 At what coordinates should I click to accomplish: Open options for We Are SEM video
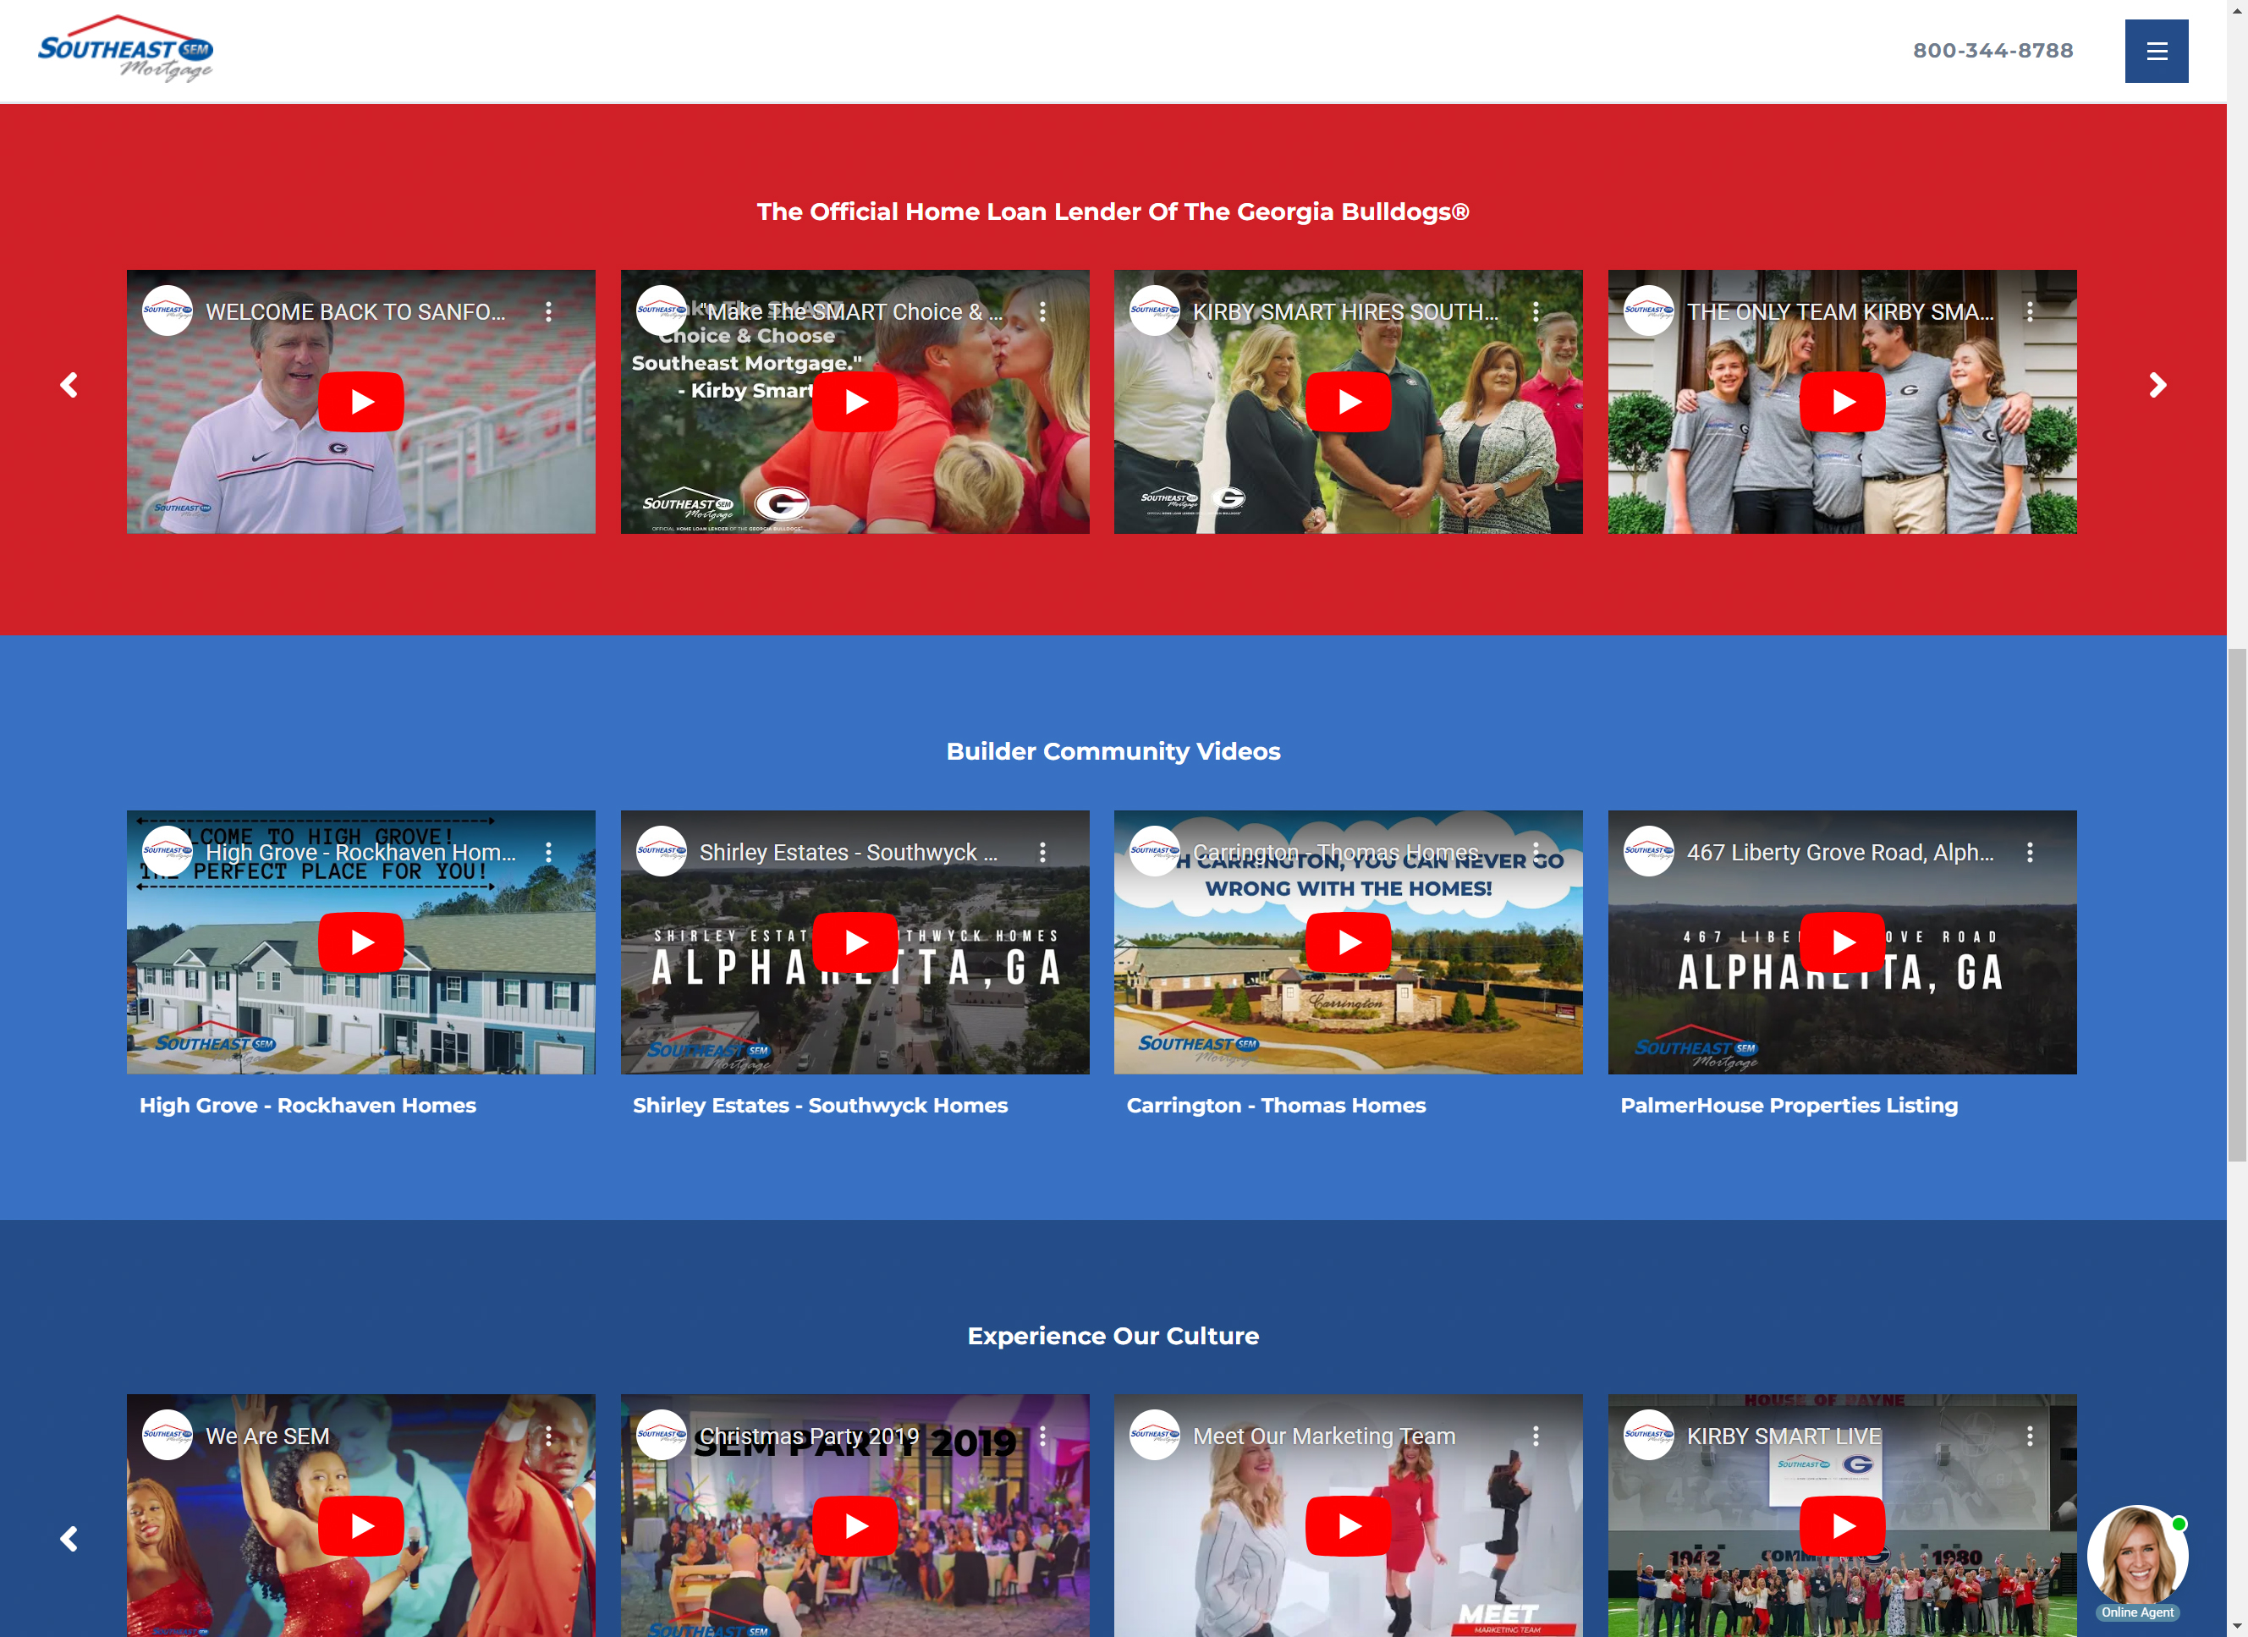click(x=548, y=1436)
